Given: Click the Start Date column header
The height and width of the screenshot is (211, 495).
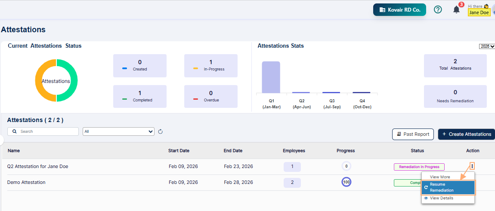Looking at the screenshot, I should tap(179, 151).
